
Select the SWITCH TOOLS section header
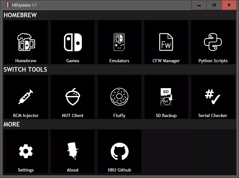25,69
